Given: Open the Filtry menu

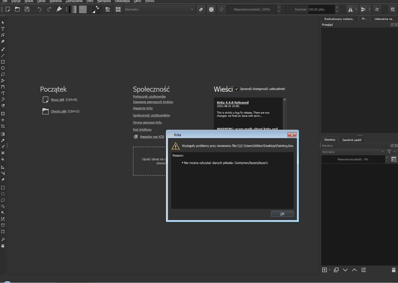Looking at the screenshot, I should click(x=90, y=1).
